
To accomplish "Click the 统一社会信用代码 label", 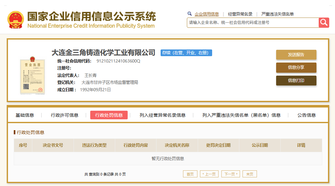I will (74, 61).
